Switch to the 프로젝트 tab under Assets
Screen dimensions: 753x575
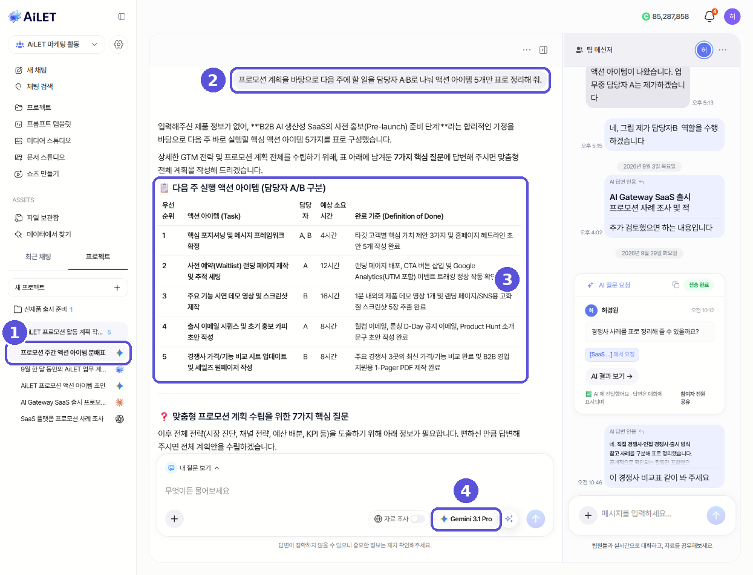tap(98, 257)
